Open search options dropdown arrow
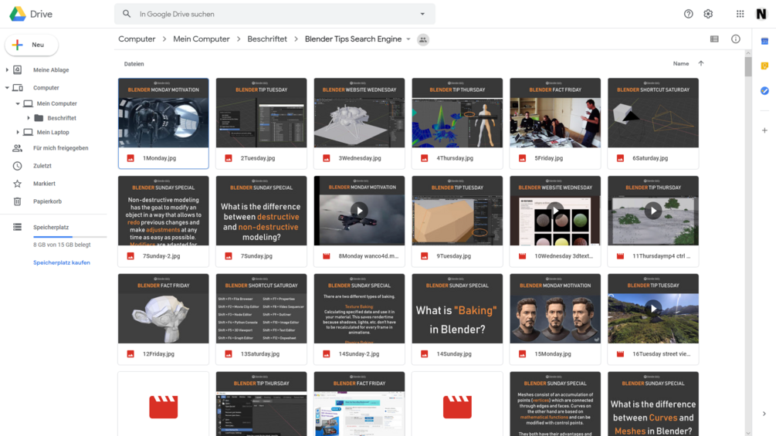 pyautogui.click(x=422, y=14)
